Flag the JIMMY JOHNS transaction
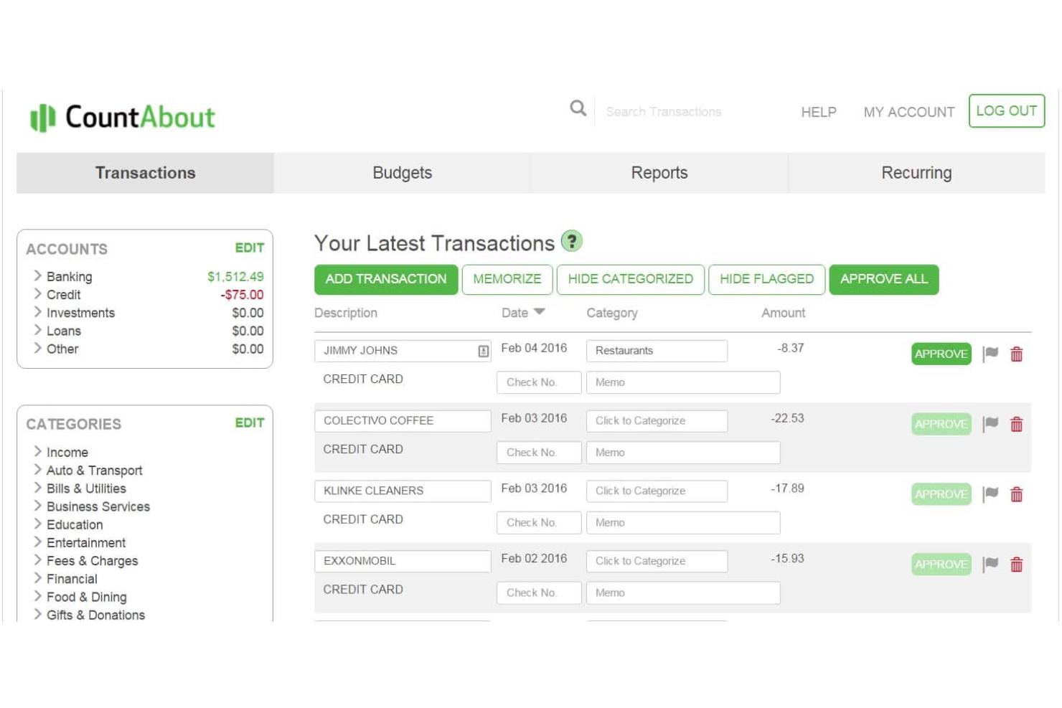 991,354
